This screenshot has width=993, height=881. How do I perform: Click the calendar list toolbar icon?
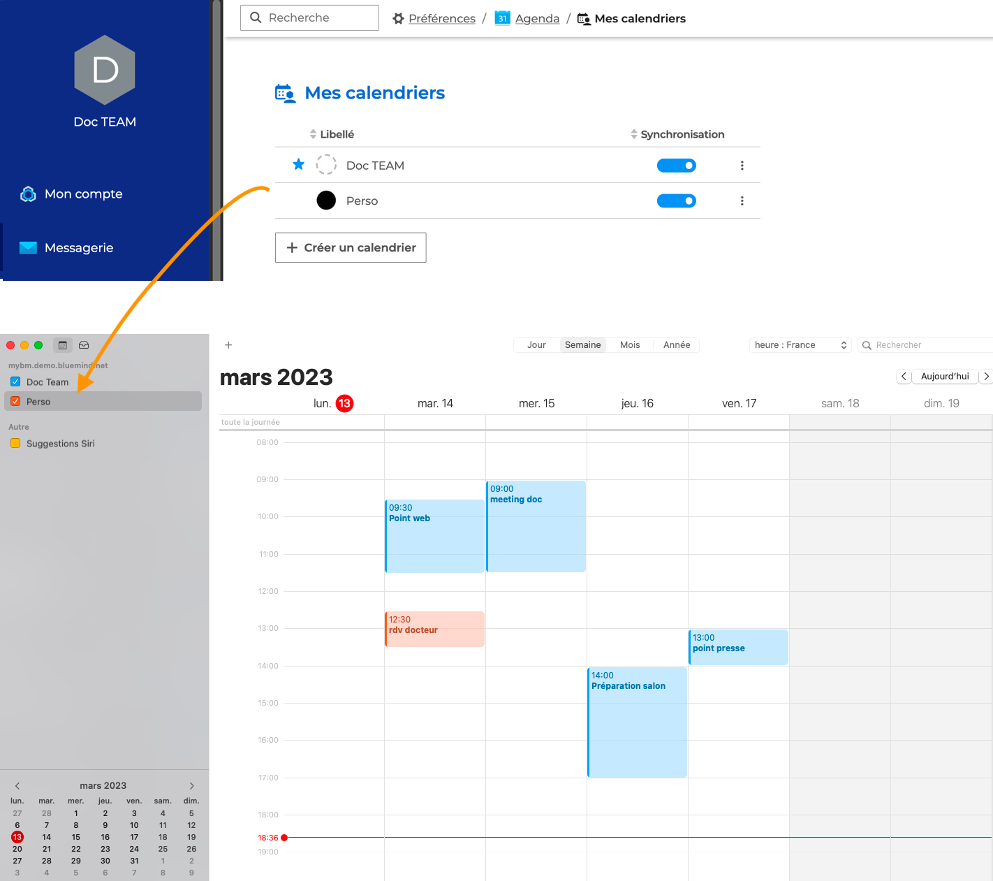click(63, 345)
